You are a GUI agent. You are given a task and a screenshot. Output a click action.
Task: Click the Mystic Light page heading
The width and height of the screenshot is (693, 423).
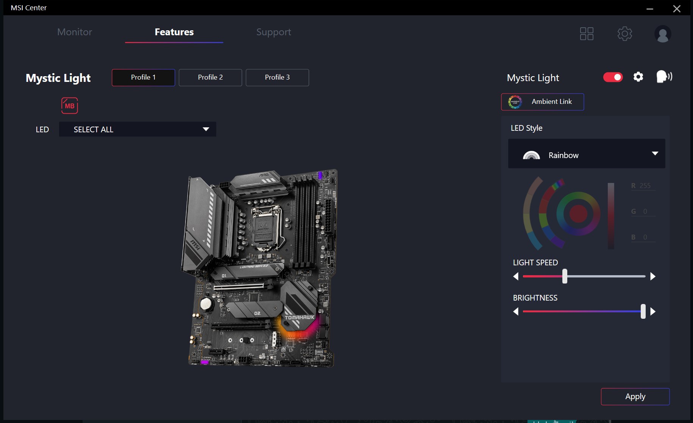[58, 78]
